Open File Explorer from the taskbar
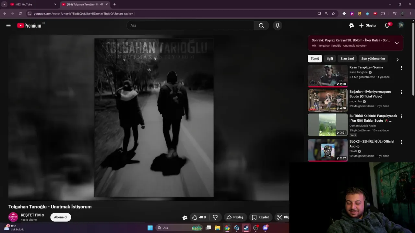Viewport: 415px width, 233px height. [x=218, y=228]
